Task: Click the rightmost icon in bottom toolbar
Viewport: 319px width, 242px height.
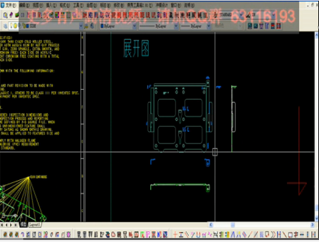Action: click(x=313, y=234)
